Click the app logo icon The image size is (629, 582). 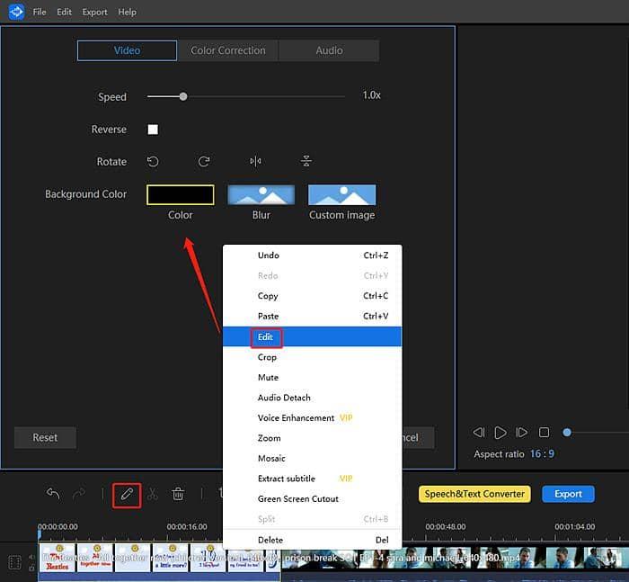[x=16, y=12]
